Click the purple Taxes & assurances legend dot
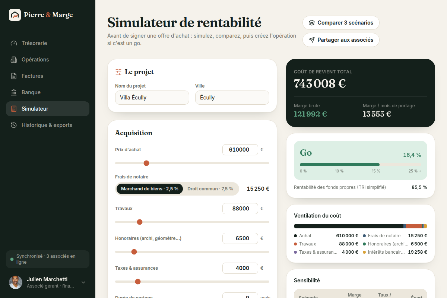The image size is (447, 298). [295, 252]
